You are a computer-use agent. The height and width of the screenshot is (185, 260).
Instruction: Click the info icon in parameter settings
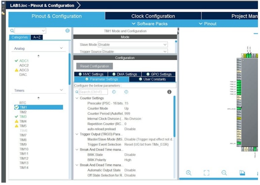click(169, 92)
